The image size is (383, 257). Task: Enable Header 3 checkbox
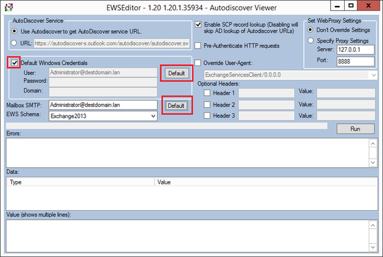click(x=207, y=116)
